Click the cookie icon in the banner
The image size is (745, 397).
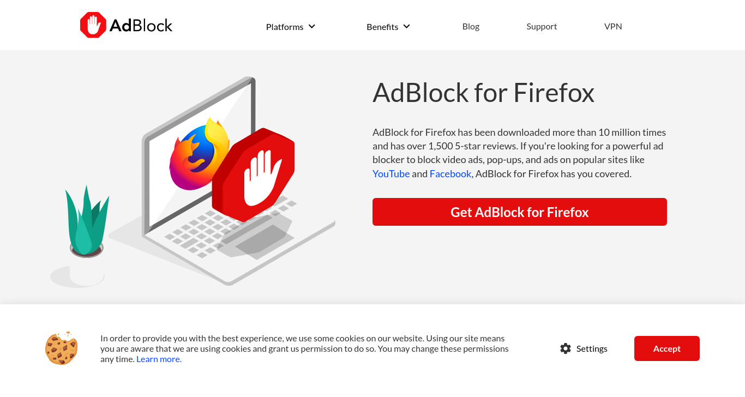[x=62, y=348]
